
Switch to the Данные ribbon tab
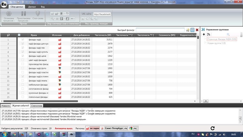coord(32,6)
